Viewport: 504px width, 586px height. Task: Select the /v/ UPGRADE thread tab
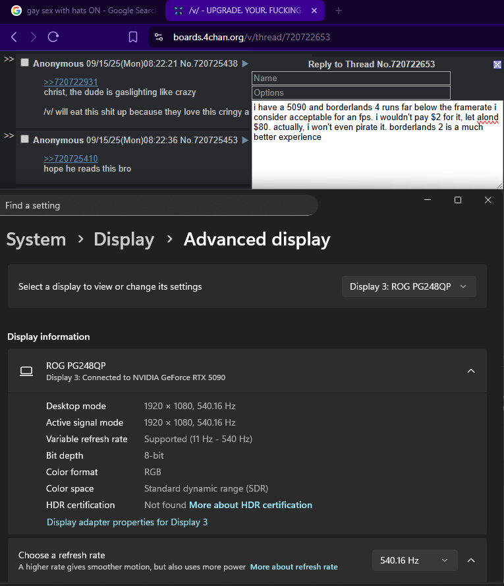click(x=244, y=11)
